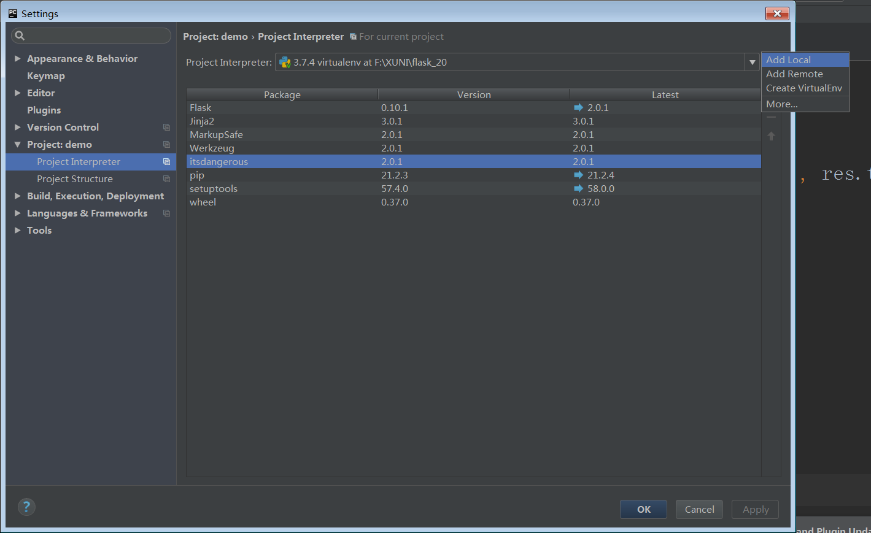Select the wheel package row
This screenshot has height=533, width=871.
click(474, 202)
